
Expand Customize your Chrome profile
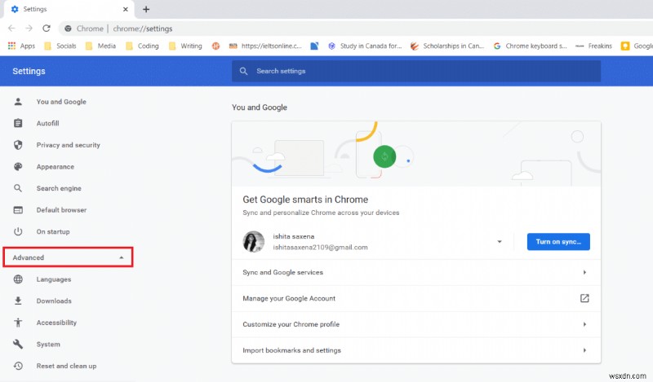(x=416, y=324)
